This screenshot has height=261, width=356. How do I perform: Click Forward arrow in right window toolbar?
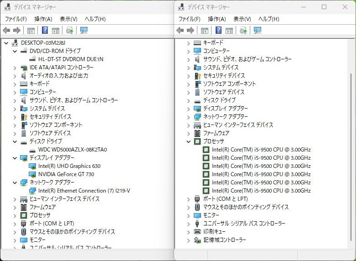click(x=191, y=30)
